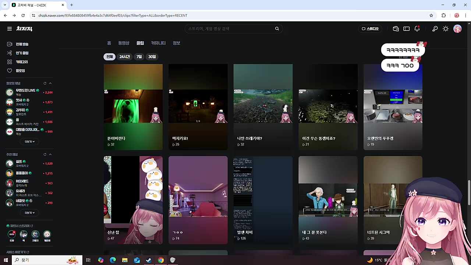This screenshot has height=265, width=471.
Task: Switch to the 동영상 tab
Action: (x=124, y=43)
